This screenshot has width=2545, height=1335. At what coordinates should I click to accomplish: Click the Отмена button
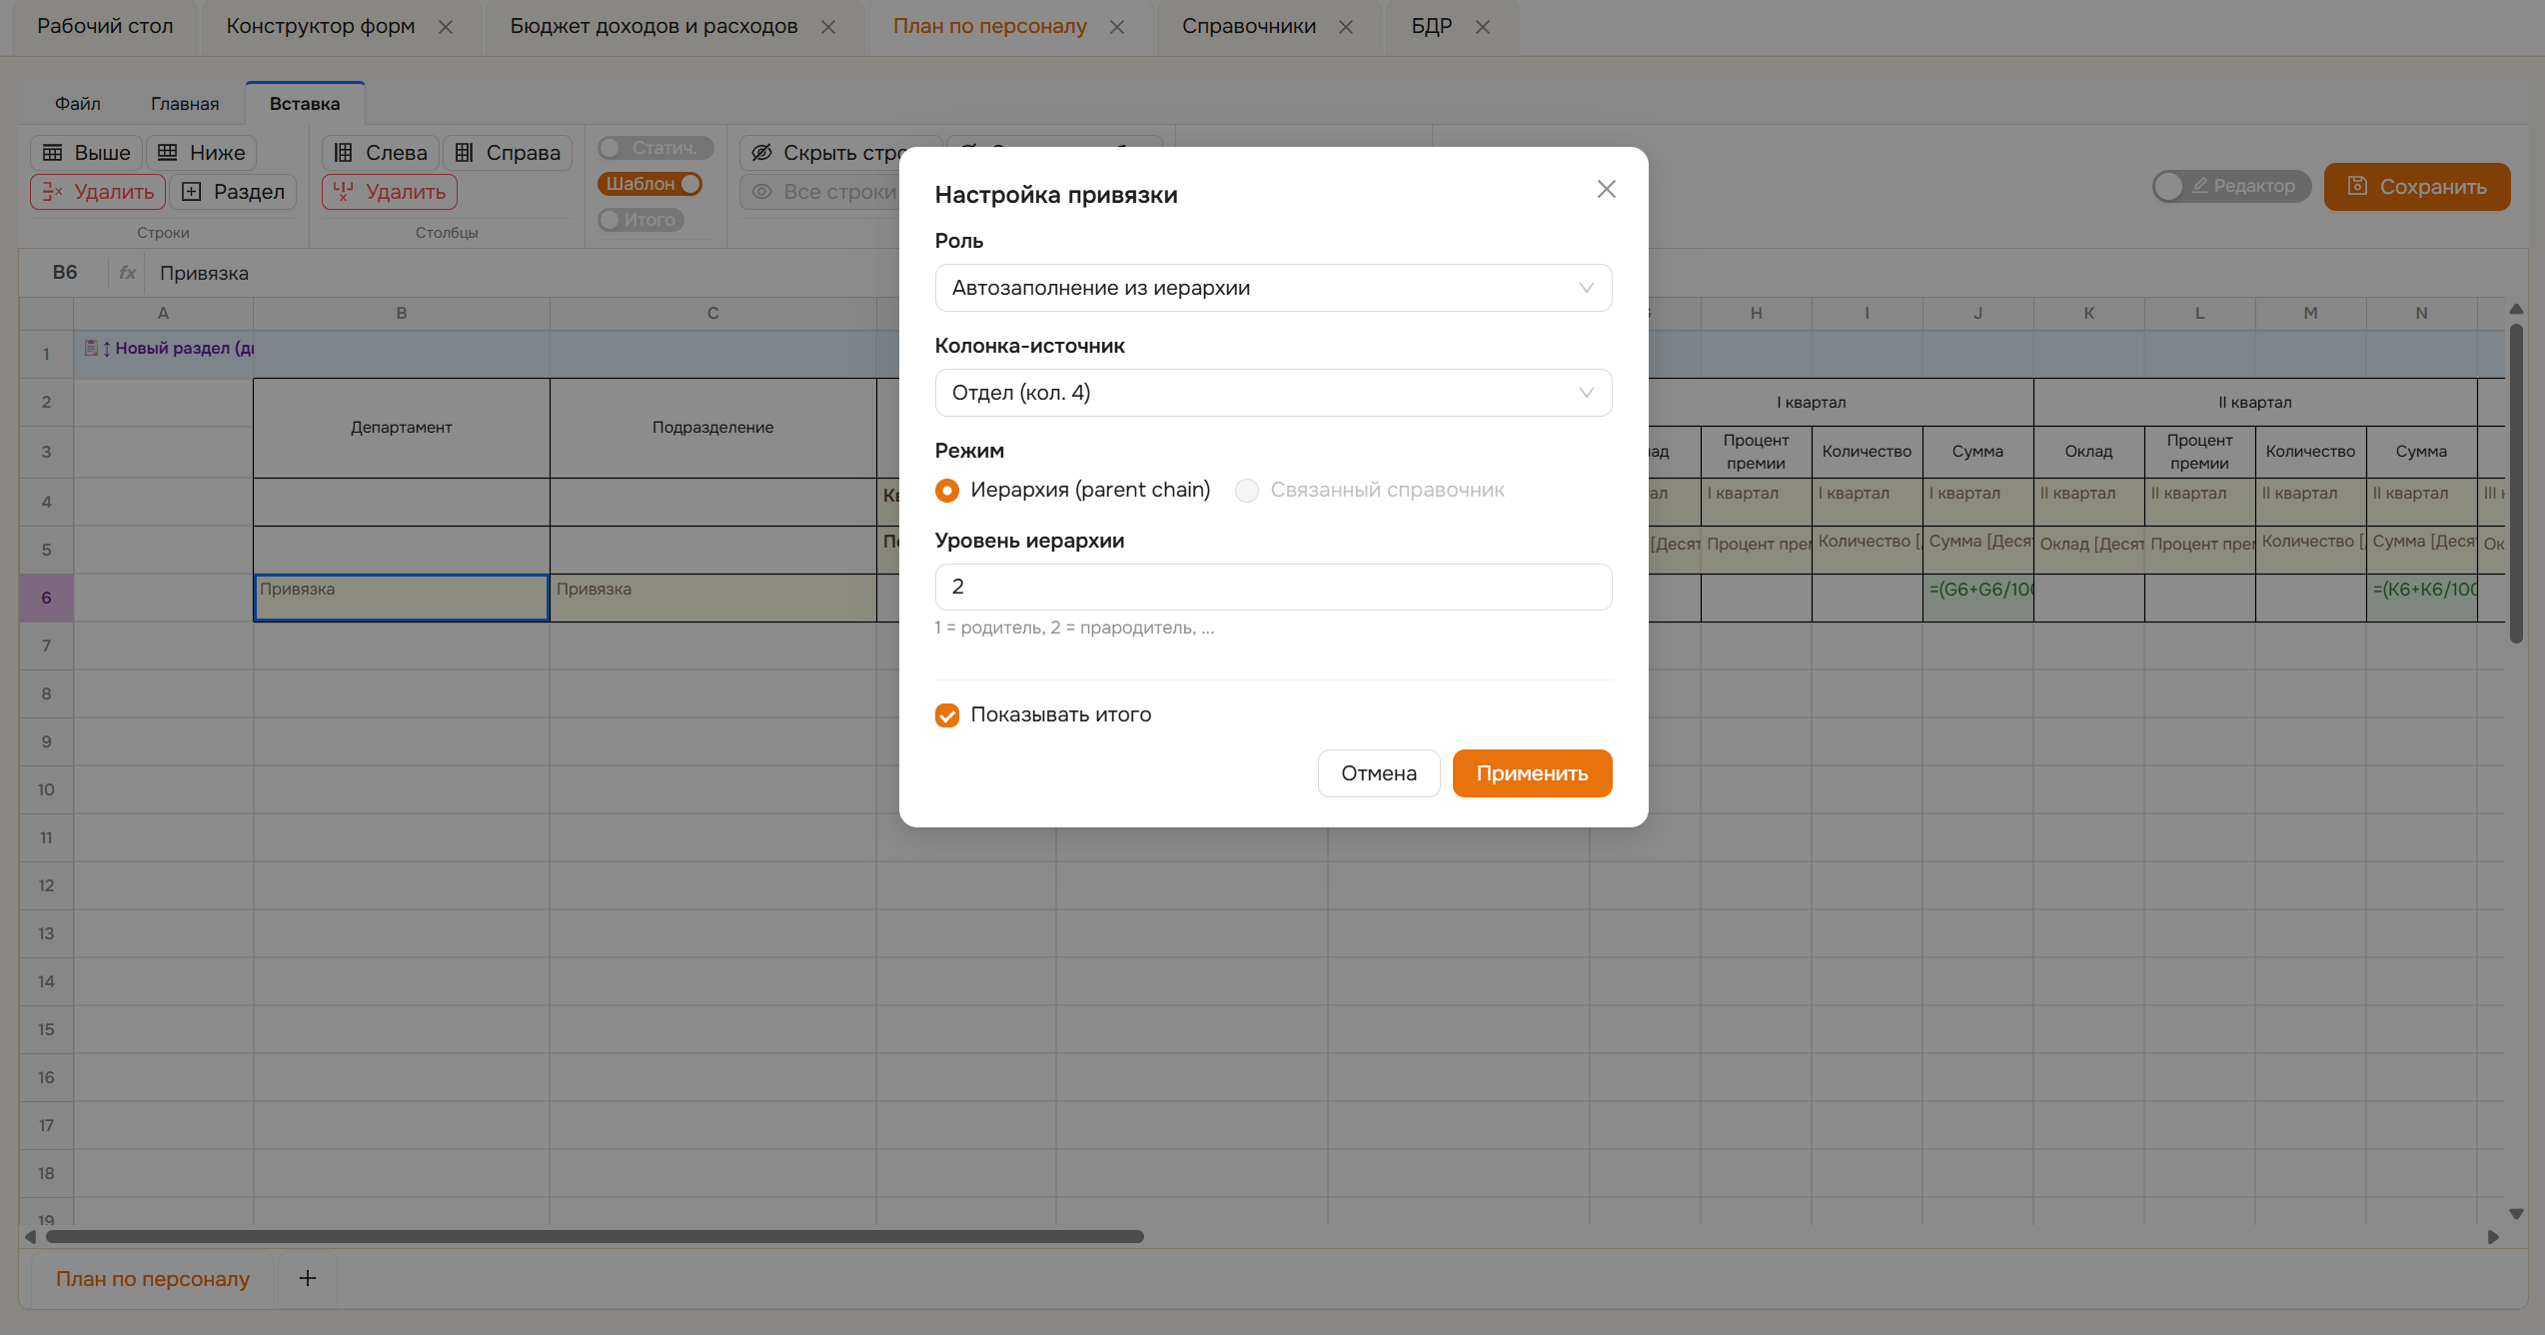tap(1378, 773)
